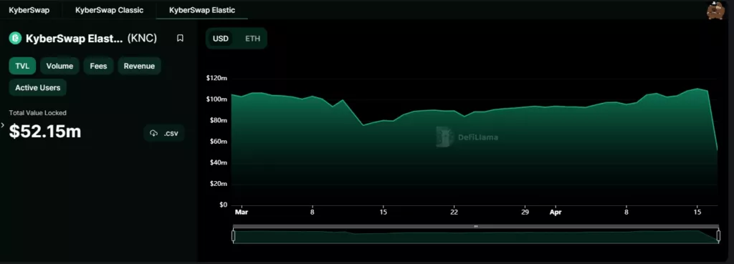Screen dimensions: 734x264
Task: Enable the Volume chart metric
Action: pos(59,66)
